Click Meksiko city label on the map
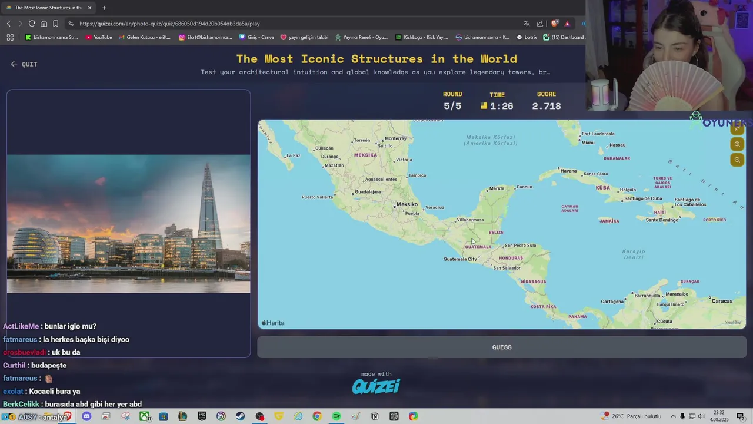Screen dimensions: 753x424 point(407,204)
